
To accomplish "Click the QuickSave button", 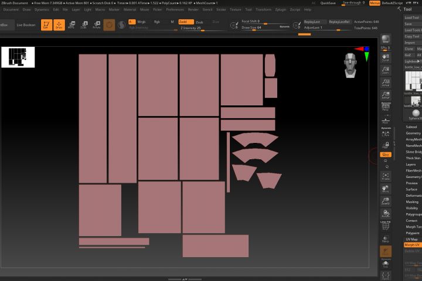I will (x=328, y=3).
